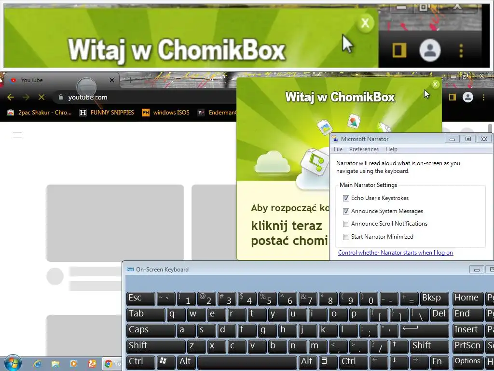The image size is (494, 371).
Task: Click the Insert key
Action: (x=468, y=330)
